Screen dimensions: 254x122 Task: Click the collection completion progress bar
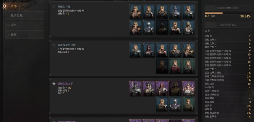228,13
